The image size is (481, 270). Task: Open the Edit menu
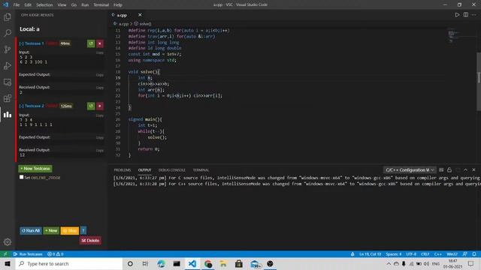pyautogui.click(x=28, y=5)
